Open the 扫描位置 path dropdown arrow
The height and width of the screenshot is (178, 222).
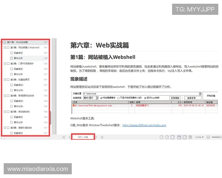point(200,94)
